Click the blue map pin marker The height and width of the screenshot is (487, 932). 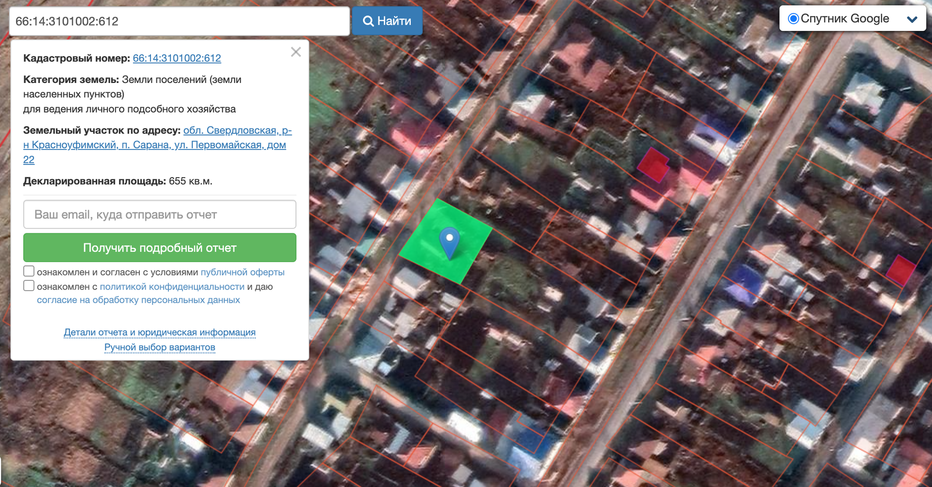point(449,243)
